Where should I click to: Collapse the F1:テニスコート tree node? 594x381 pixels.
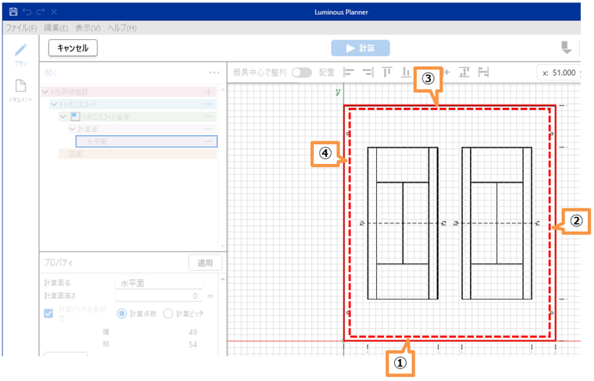click(x=53, y=104)
